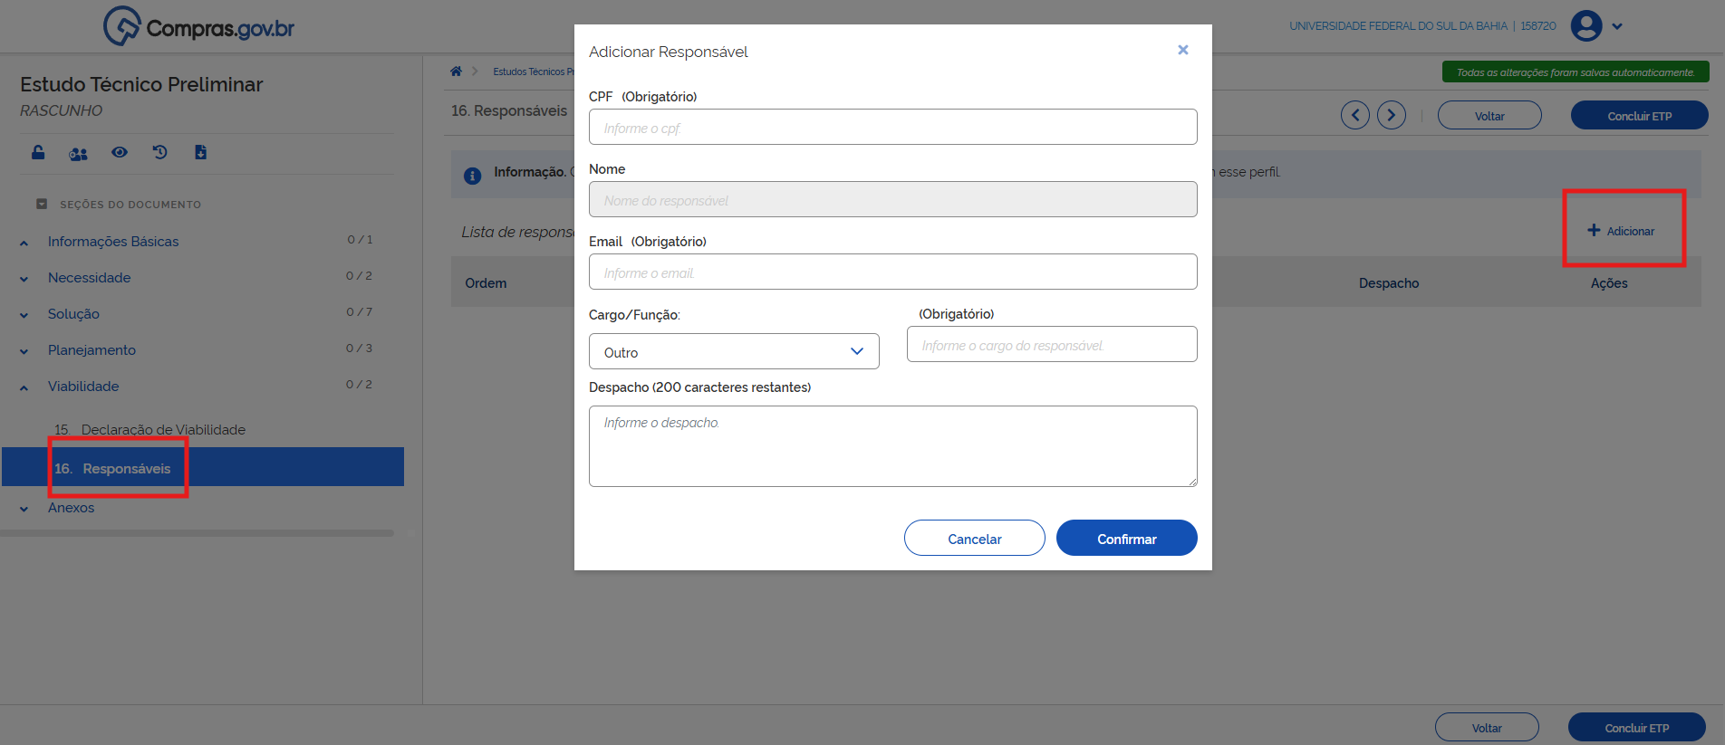The image size is (1725, 745).
Task: Open the Cargo/Função dropdown
Action: [x=734, y=351]
